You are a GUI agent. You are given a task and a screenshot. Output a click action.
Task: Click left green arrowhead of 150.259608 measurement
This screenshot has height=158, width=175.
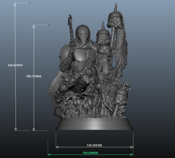(49, 154)
